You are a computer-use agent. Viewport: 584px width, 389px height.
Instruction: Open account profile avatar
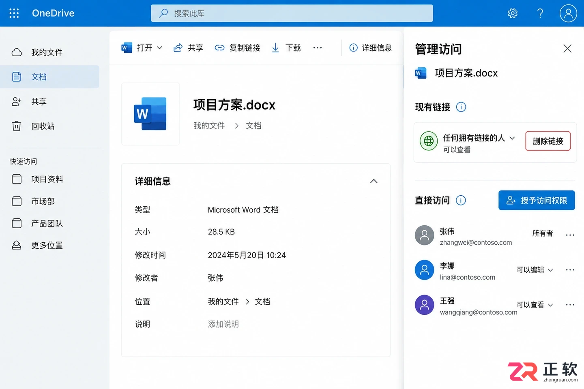click(568, 13)
